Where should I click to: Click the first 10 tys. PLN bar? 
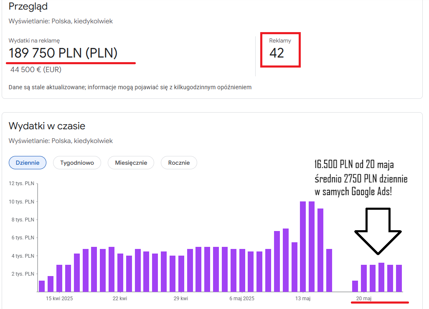303,247
